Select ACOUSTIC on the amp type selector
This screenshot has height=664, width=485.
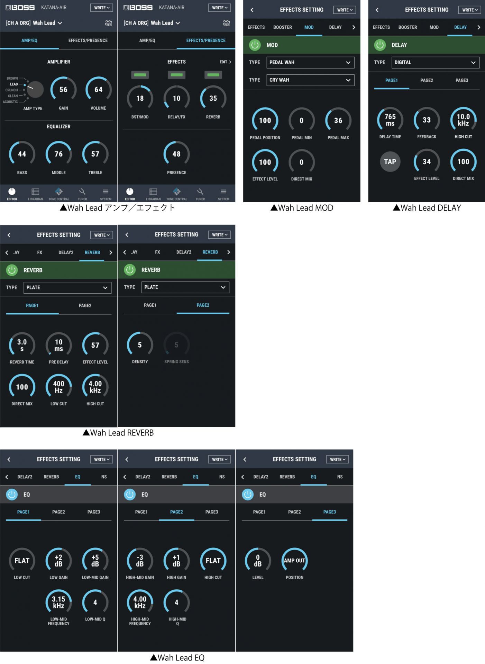10,102
